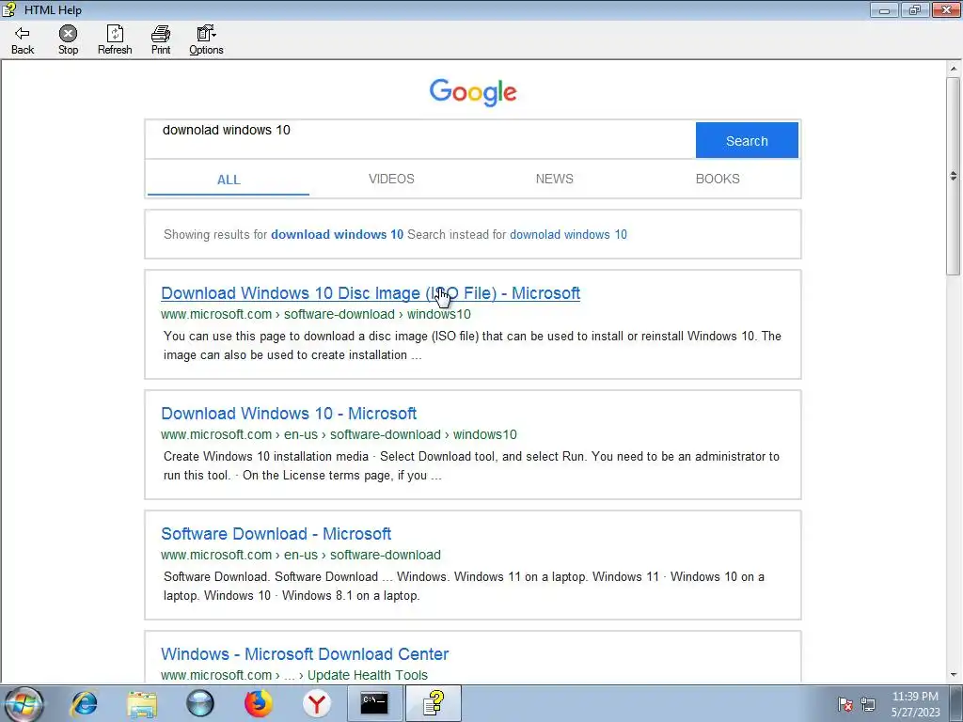This screenshot has height=722, width=963.
Task: Open network status icon in system tray
Action: (x=868, y=704)
